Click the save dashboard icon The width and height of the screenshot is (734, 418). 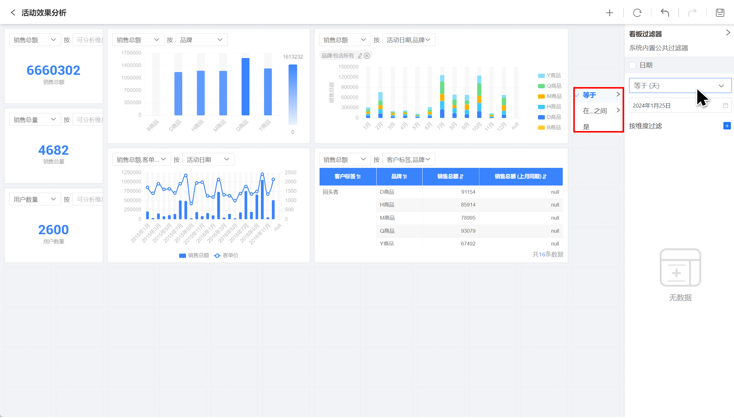point(720,13)
